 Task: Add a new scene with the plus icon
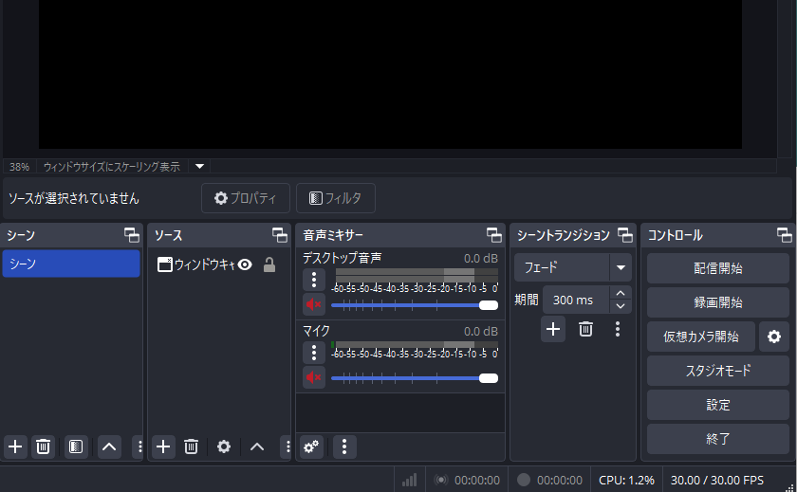15,446
